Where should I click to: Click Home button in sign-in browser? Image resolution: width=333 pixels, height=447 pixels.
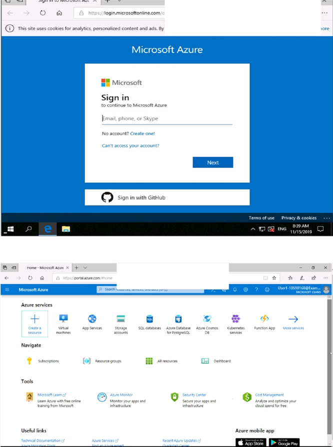pos(59,13)
